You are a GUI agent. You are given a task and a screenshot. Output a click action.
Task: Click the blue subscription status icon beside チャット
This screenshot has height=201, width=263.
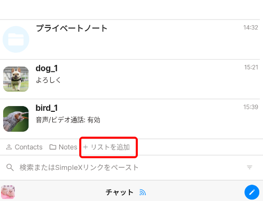pos(143,193)
